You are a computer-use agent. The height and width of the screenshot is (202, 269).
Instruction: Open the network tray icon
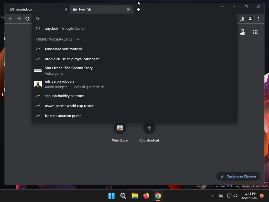click(x=229, y=196)
